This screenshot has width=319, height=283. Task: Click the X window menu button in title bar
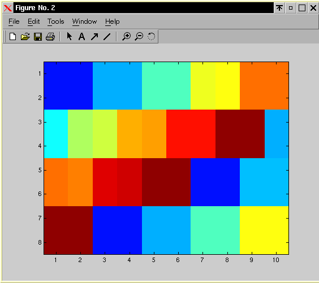[x=8, y=8]
